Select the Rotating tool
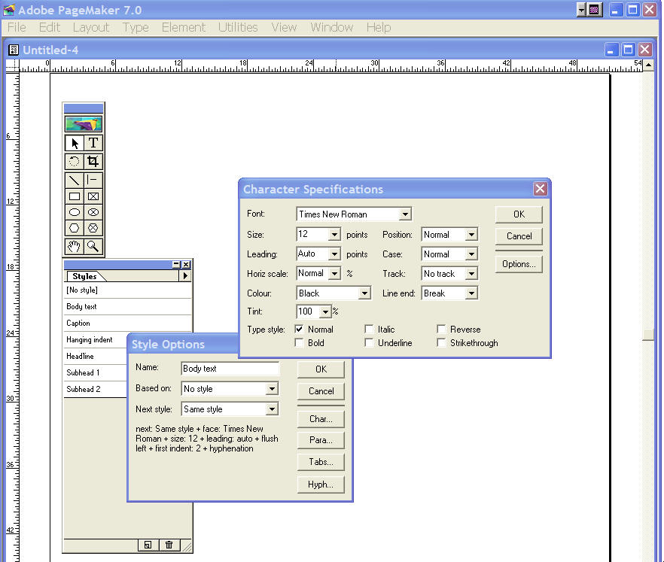Viewport: 664px width, 562px height. 74,161
